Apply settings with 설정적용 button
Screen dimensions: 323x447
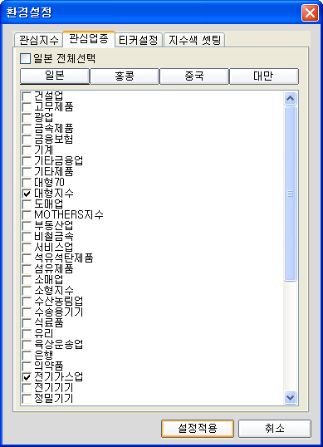tap(198, 428)
